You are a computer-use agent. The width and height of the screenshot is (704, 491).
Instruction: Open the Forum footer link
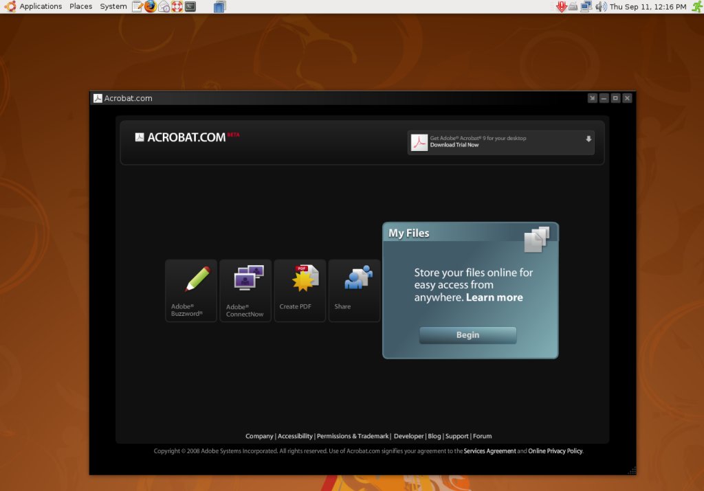pyautogui.click(x=482, y=436)
